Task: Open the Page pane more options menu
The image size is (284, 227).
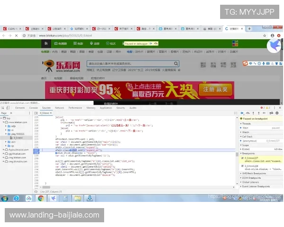Action: pyautogui.click(x=29, y=113)
